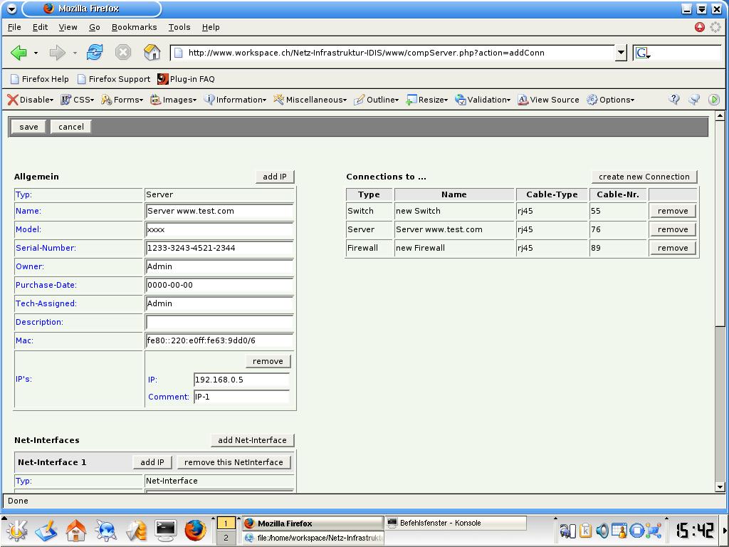Open the Validation developer menu
Image resolution: width=729 pixels, height=547 pixels.
pyautogui.click(x=483, y=100)
